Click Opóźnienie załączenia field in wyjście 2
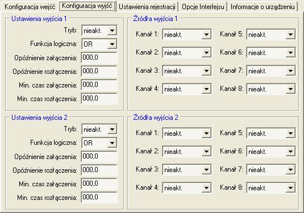The height and width of the screenshot is (213, 304). 99,156
